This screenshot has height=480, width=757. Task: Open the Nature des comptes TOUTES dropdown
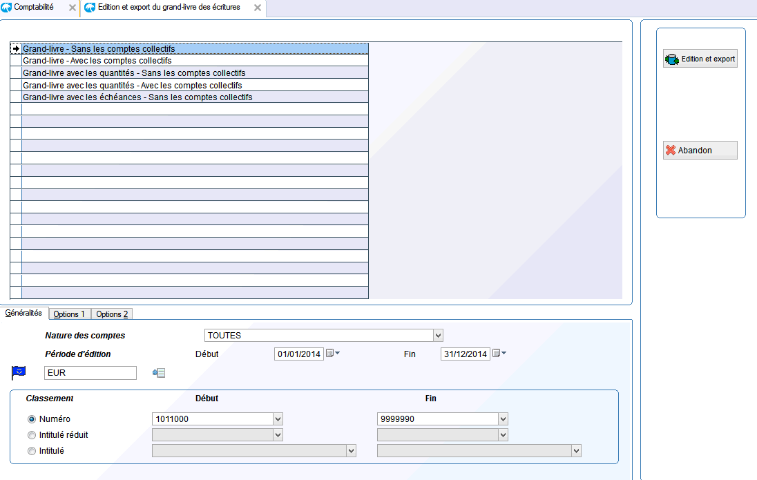coord(438,335)
